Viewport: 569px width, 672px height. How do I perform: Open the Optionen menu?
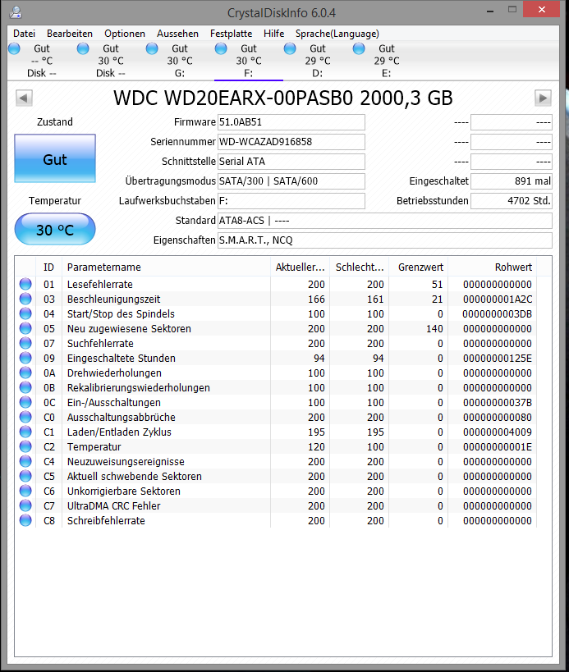(x=124, y=34)
